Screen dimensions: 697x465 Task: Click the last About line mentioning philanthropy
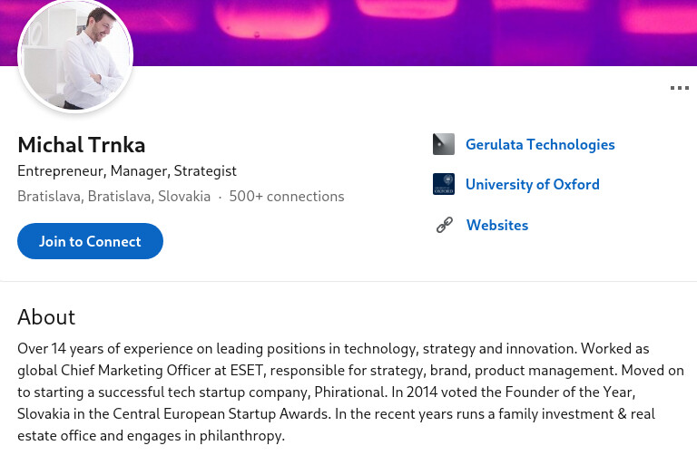[x=151, y=435]
